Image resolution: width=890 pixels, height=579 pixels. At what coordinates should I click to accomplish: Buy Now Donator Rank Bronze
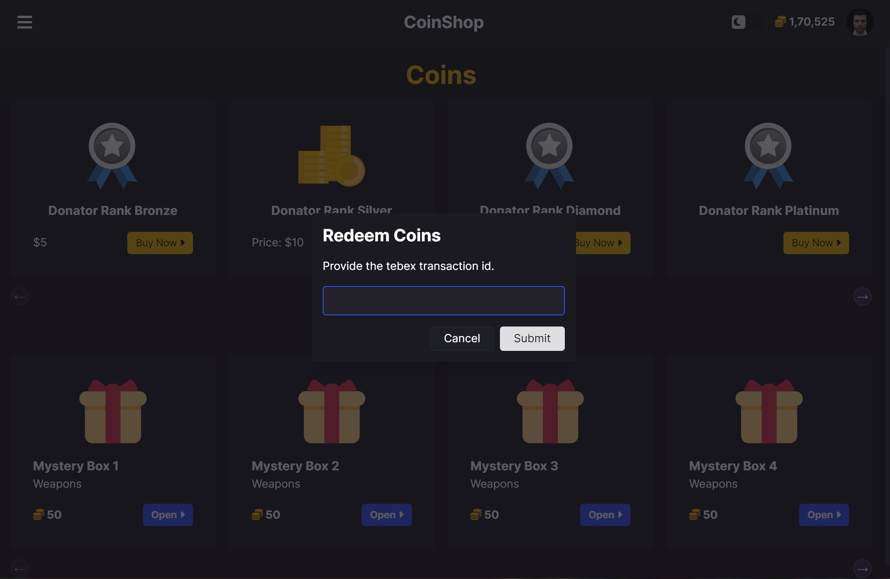click(160, 243)
